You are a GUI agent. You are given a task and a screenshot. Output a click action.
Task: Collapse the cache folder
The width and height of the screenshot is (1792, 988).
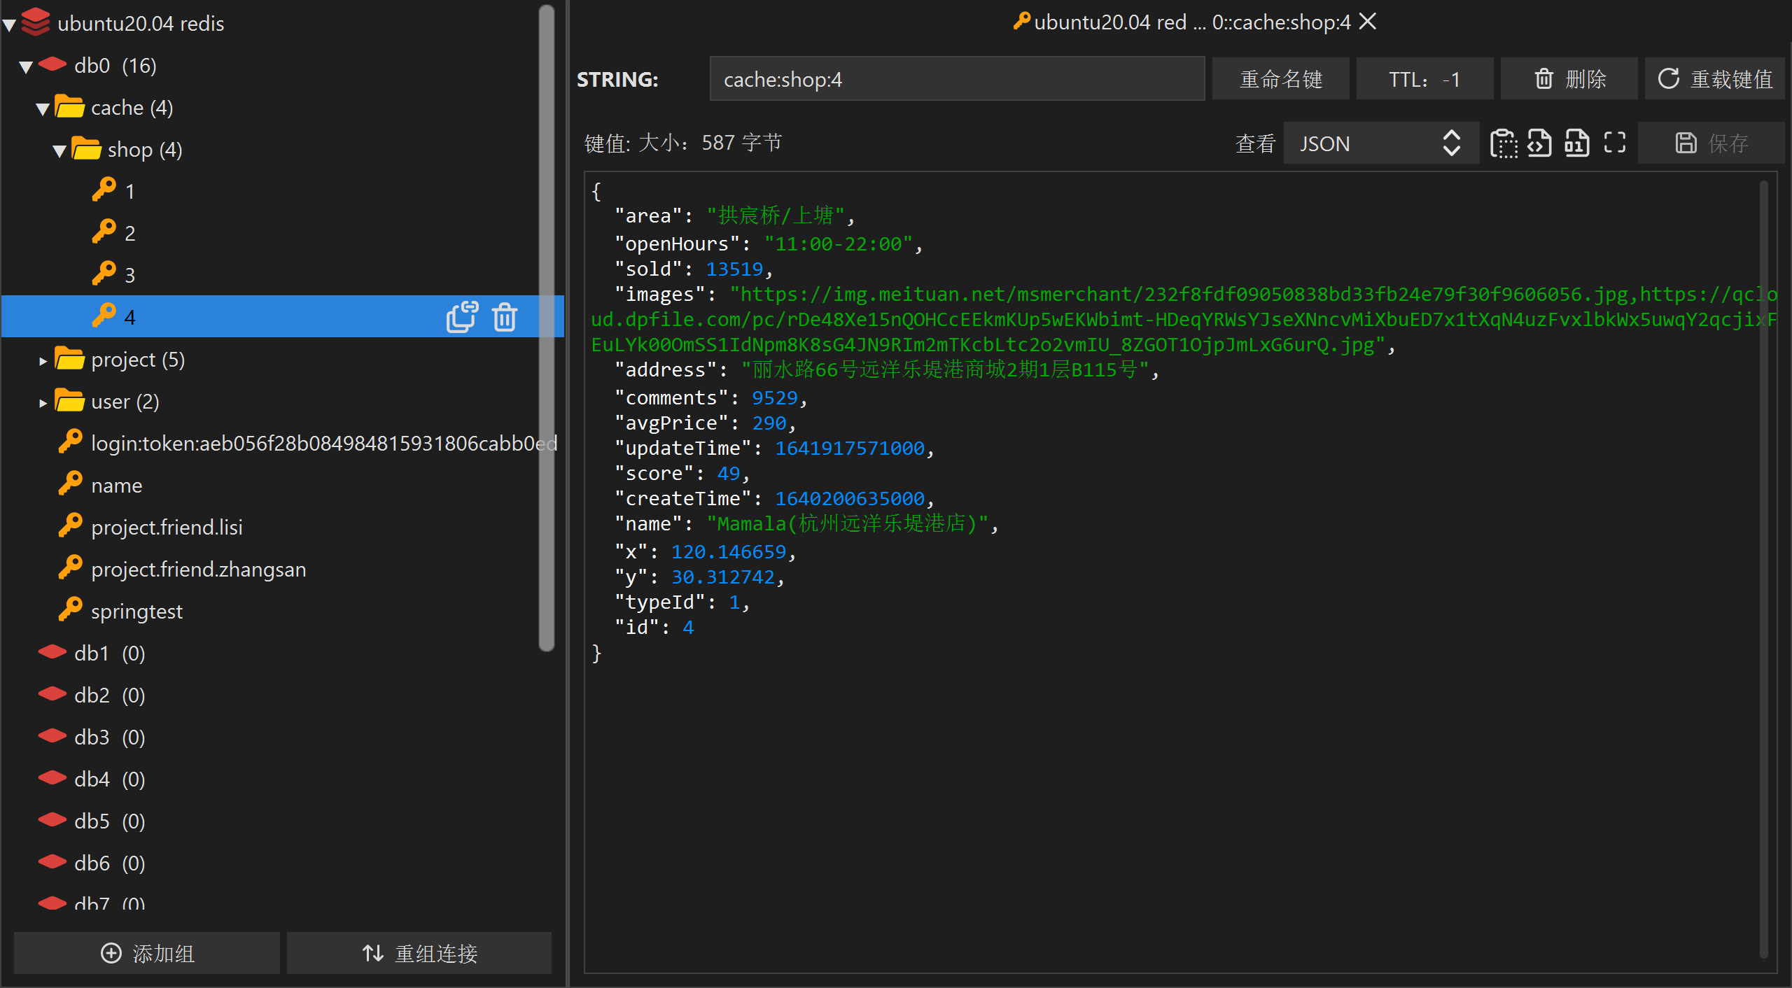tap(43, 109)
